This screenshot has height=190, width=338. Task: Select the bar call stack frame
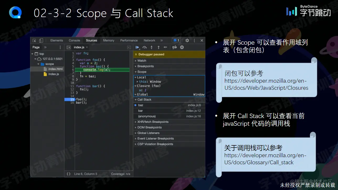[169, 111]
